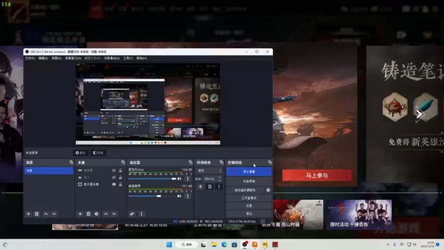Open the 编辑(E) menu
Image resolution: width=444 pixels, height=250 pixels.
coord(43,58)
